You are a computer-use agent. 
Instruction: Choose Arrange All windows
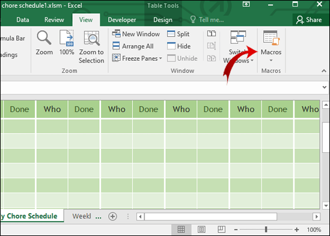(x=133, y=46)
